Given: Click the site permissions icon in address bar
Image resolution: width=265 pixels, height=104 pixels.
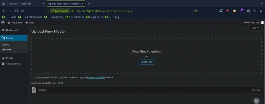Looking at the screenshot, I should [72, 11].
